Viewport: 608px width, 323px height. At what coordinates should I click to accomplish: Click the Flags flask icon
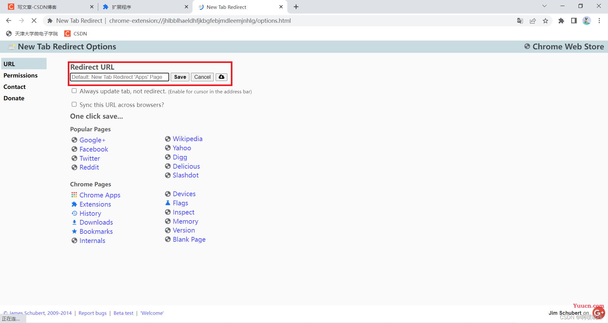point(168,203)
